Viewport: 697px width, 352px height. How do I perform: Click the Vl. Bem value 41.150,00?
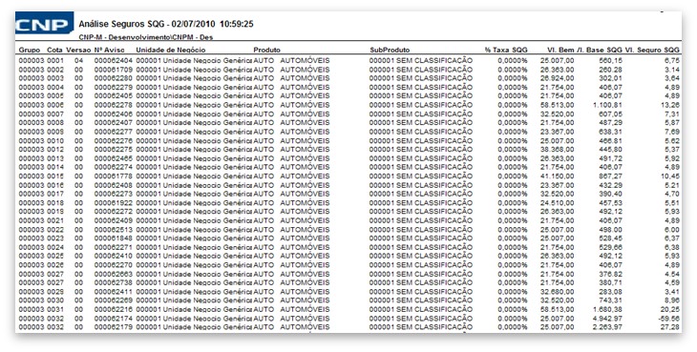click(558, 176)
